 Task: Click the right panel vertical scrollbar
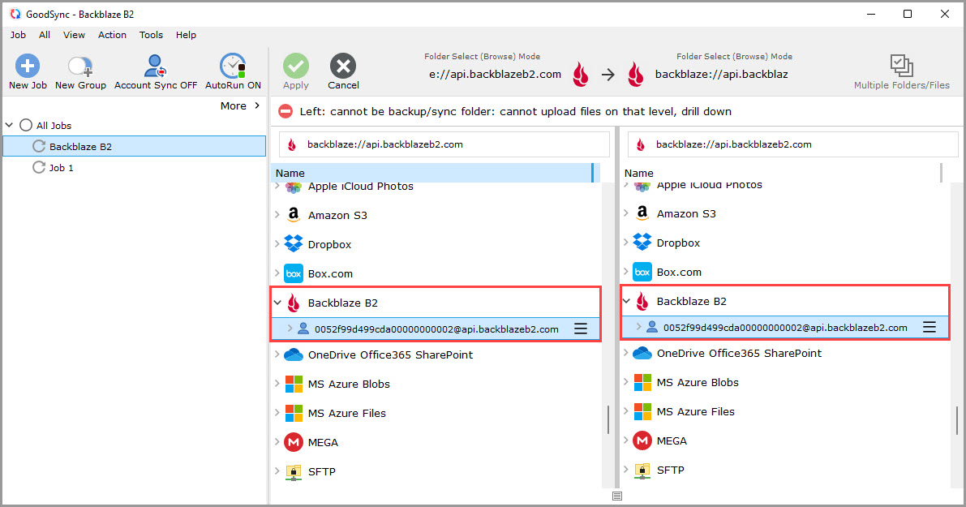coord(957,420)
